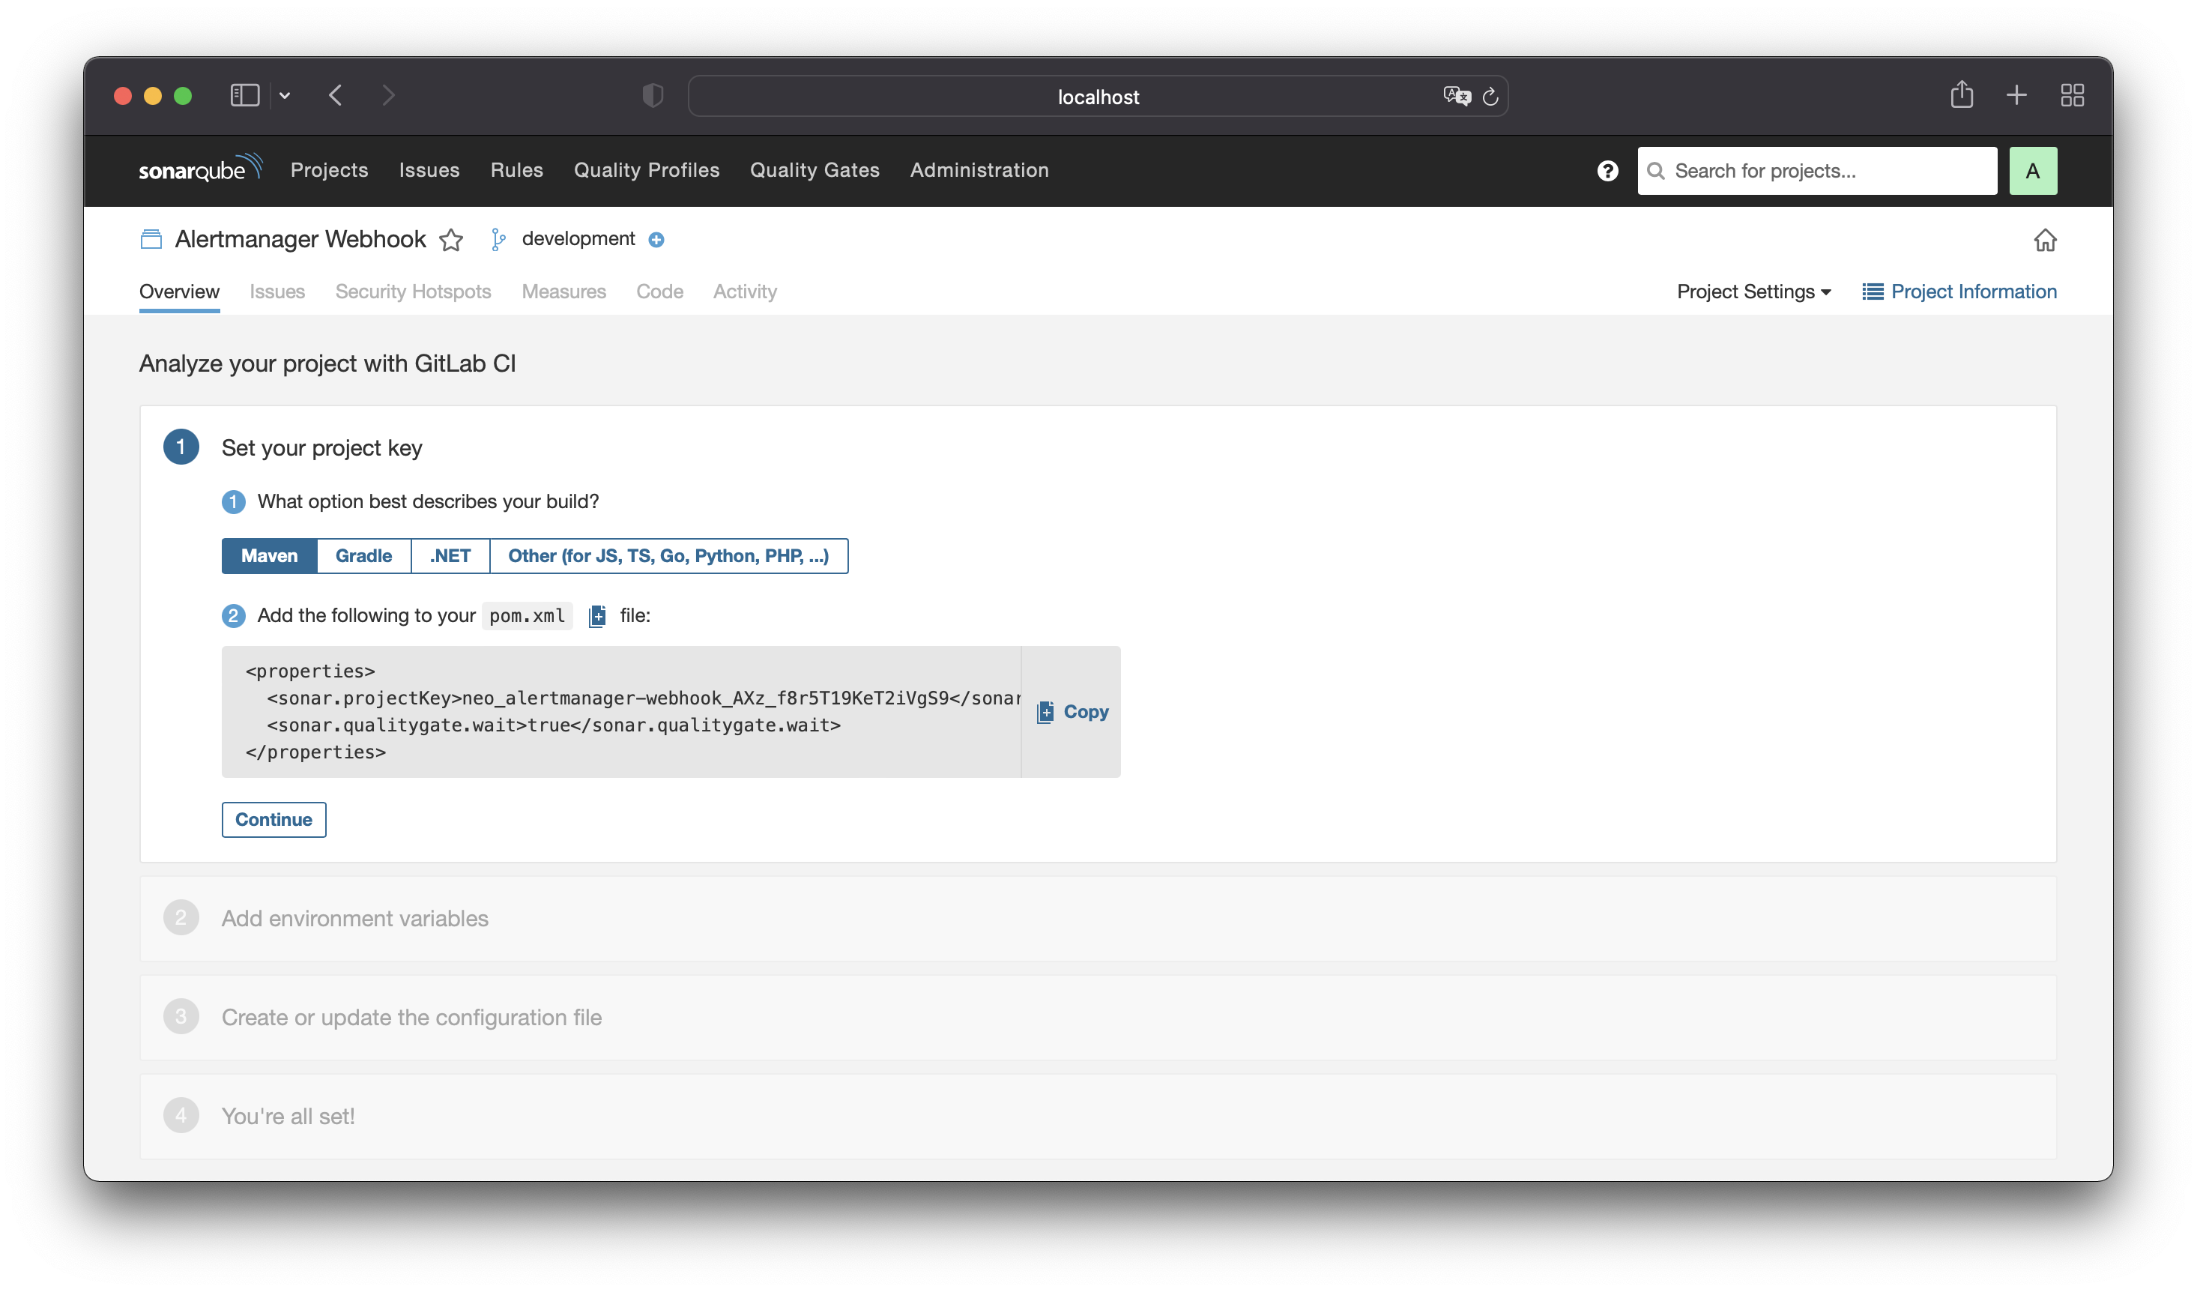Open Quality Gates in the navigation

click(815, 170)
